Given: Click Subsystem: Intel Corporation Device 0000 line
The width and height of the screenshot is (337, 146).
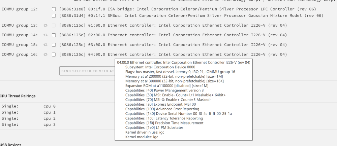Looking at the screenshot, I should tap(160, 67).
